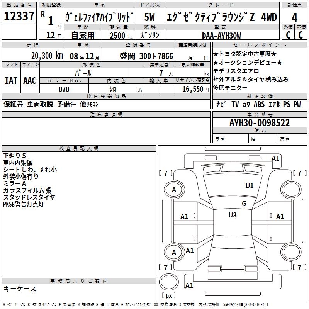Select the evaluation score 4
This screenshot has width=309, height=309.
coord(294,17)
